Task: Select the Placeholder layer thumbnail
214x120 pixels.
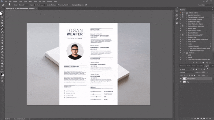Action: 185,79
